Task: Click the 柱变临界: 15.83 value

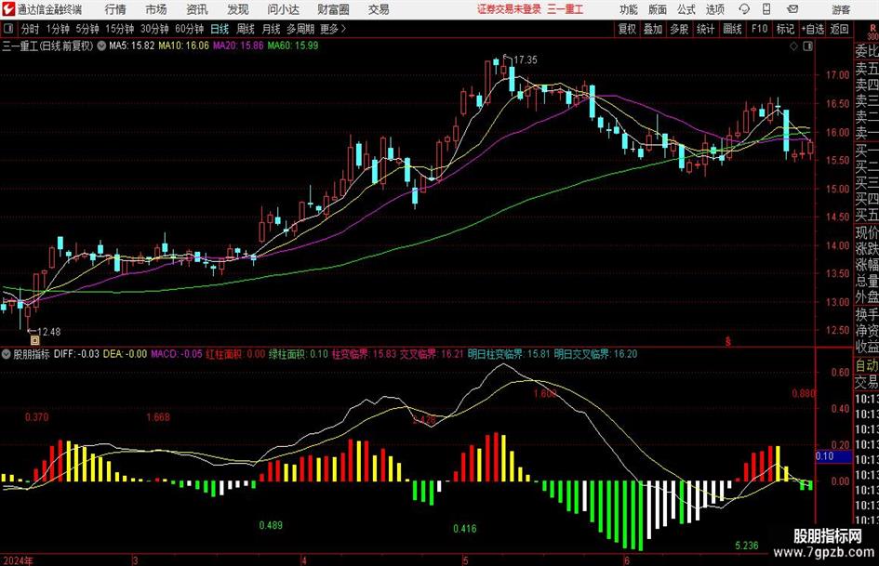Action: (364, 354)
